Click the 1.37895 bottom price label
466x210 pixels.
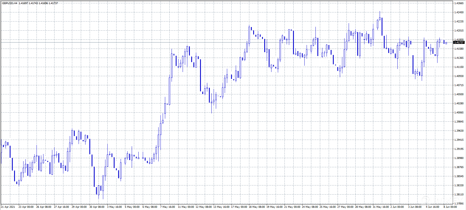[459, 204]
